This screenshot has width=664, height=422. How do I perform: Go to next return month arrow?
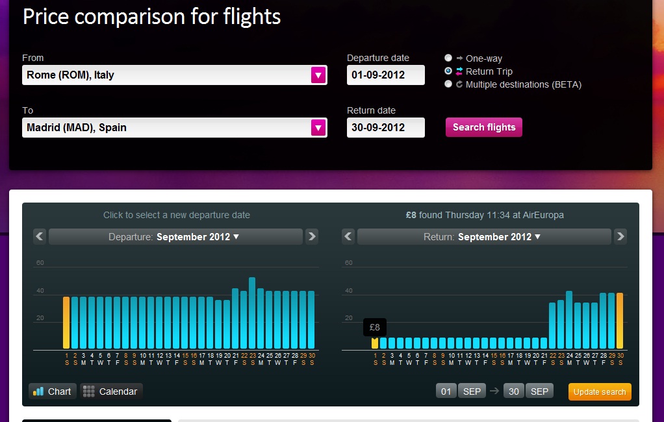coord(620,236)
